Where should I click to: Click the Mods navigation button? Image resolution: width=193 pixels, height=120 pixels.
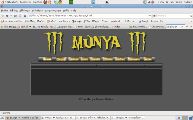click(x=84, y=59)
